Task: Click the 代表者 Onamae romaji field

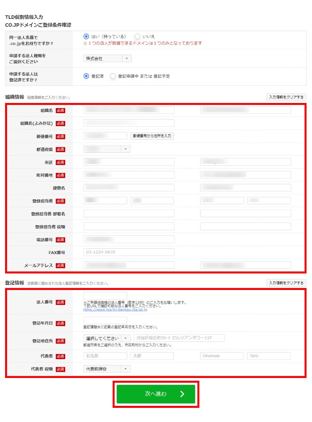Action: [x=222, y=356]
